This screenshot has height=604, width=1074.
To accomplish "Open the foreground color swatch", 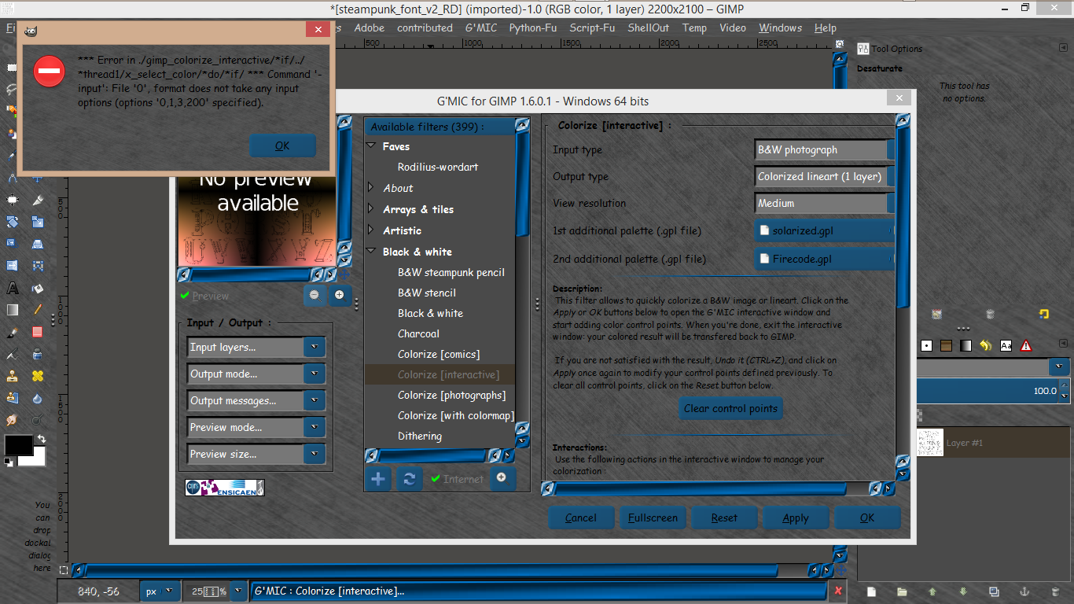I will pos(18,444).
